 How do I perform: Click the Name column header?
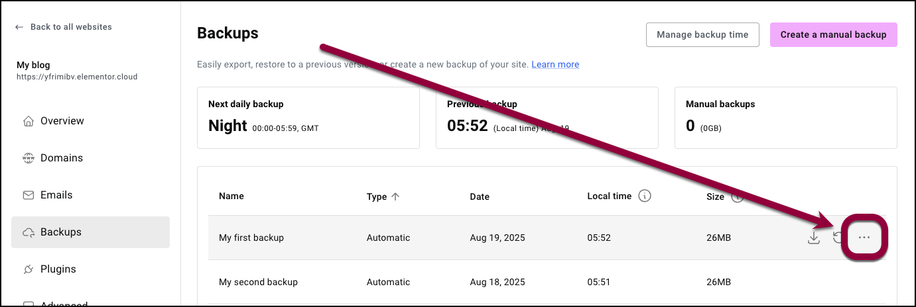pyautogui.click(x=231, y=196)
